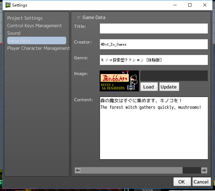The image size is (215, 191).
Task: Click the Witch & 66 Mushrooms thumbnail
Action: 119,81
